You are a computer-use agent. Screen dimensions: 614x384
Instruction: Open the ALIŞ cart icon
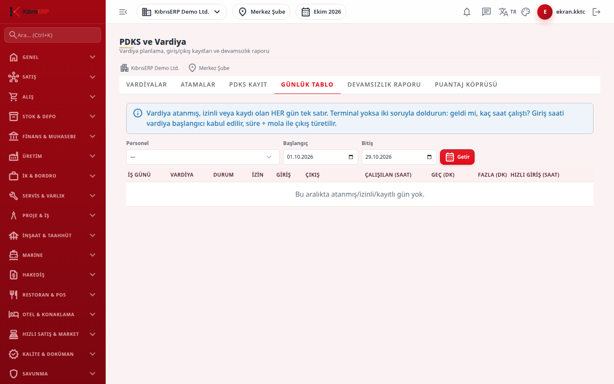14,97
